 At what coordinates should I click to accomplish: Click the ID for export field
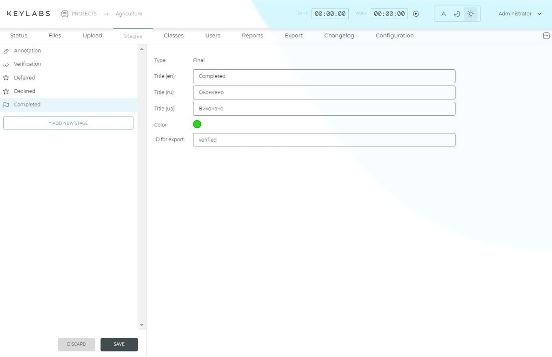coord(324,139)
